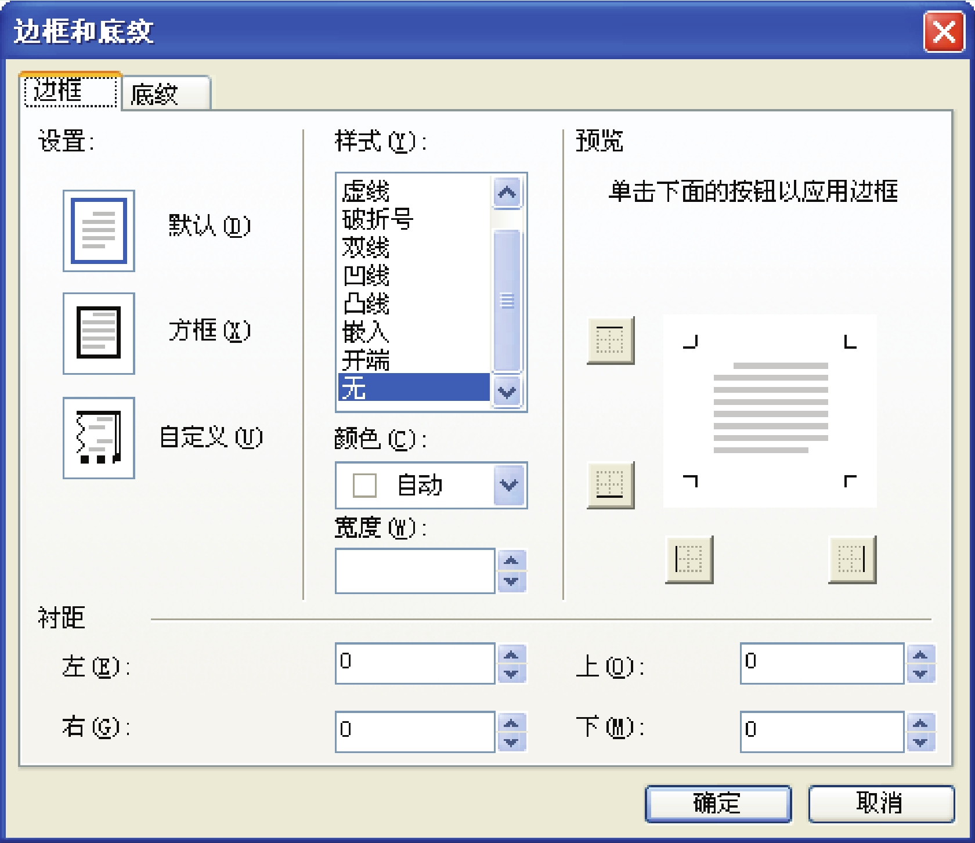The width and height of the screenshot is (975, 843).
Task: Choose 凸线 in the style list
Action: tap(414, 304)
